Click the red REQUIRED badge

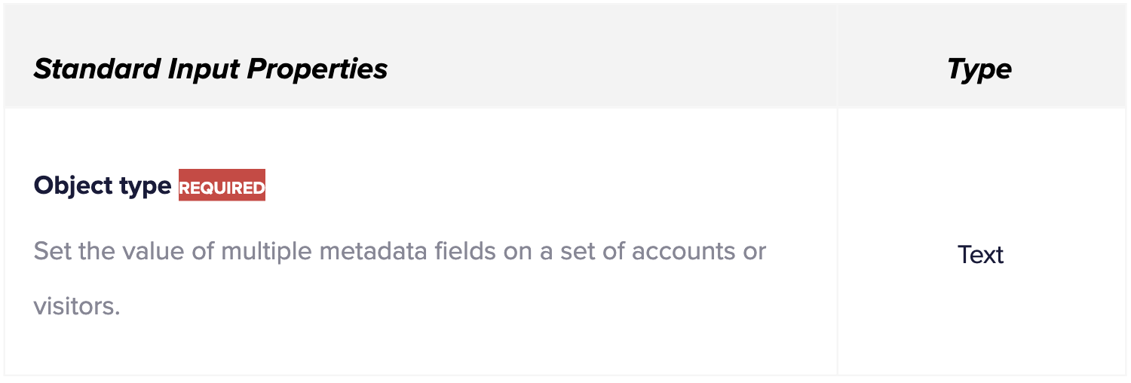(222, 185)
